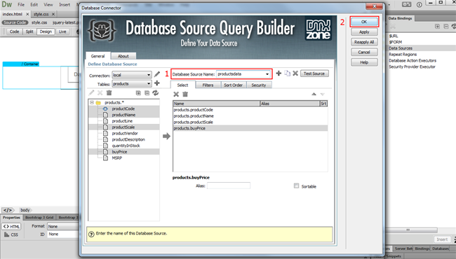The width and height of the screenshot is (456, 259).
Task: Click the pencil icon to edit connection
Action: [x=157, y=74]
